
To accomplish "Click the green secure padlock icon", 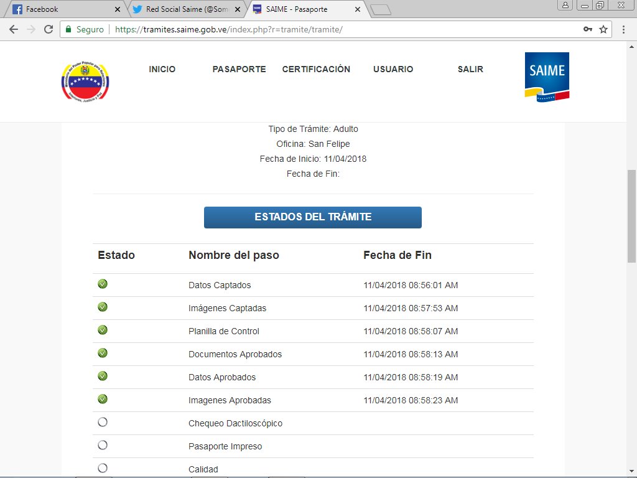I will pos(68,29).
